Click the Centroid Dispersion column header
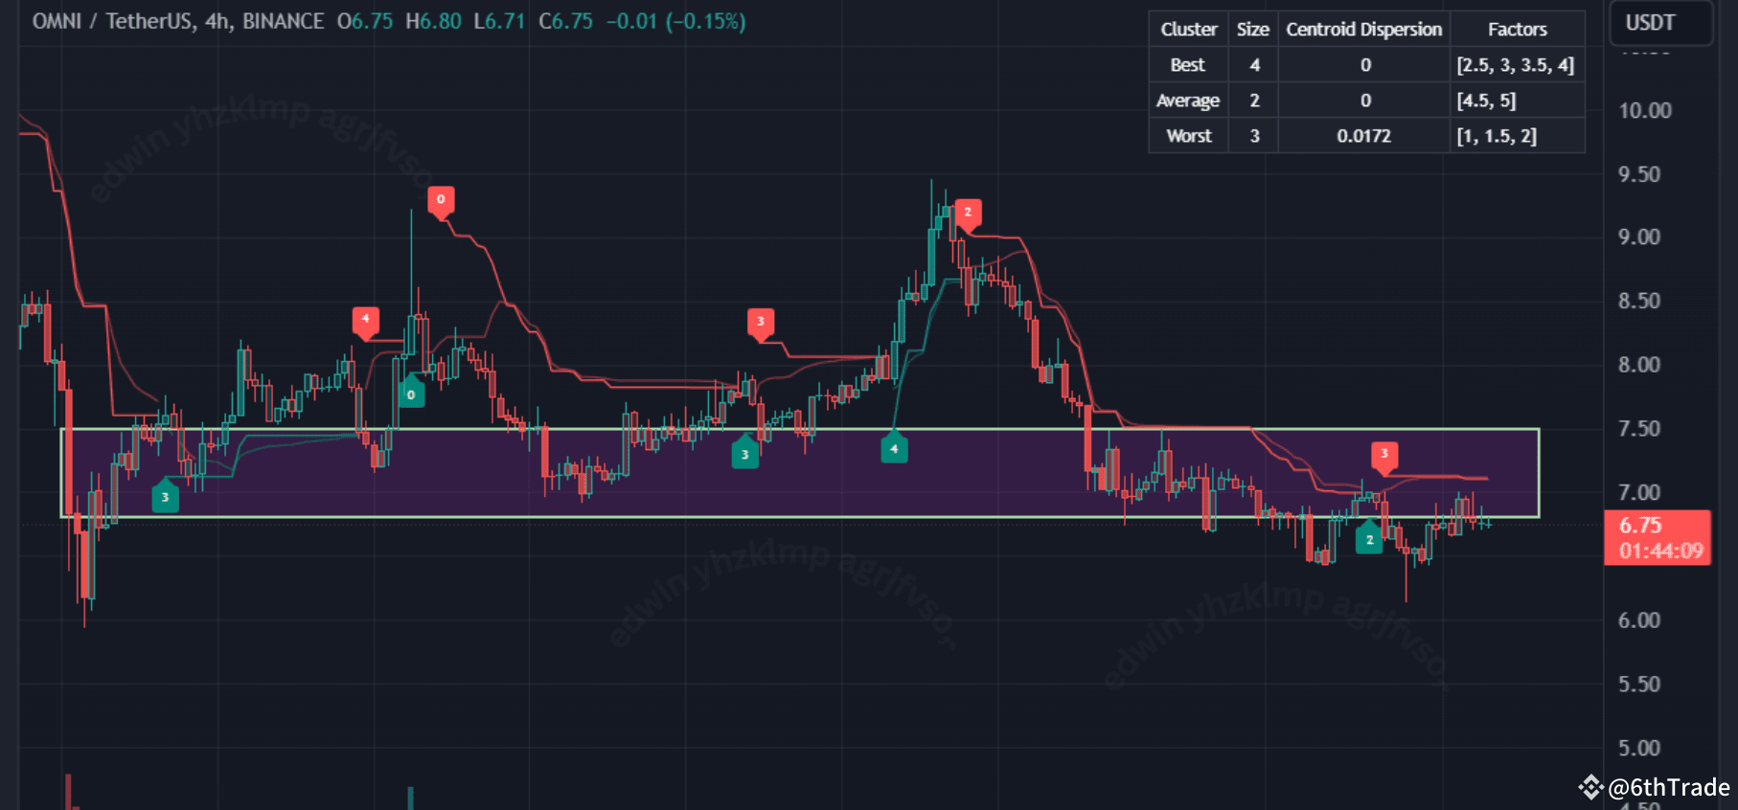 point(1363,30)
